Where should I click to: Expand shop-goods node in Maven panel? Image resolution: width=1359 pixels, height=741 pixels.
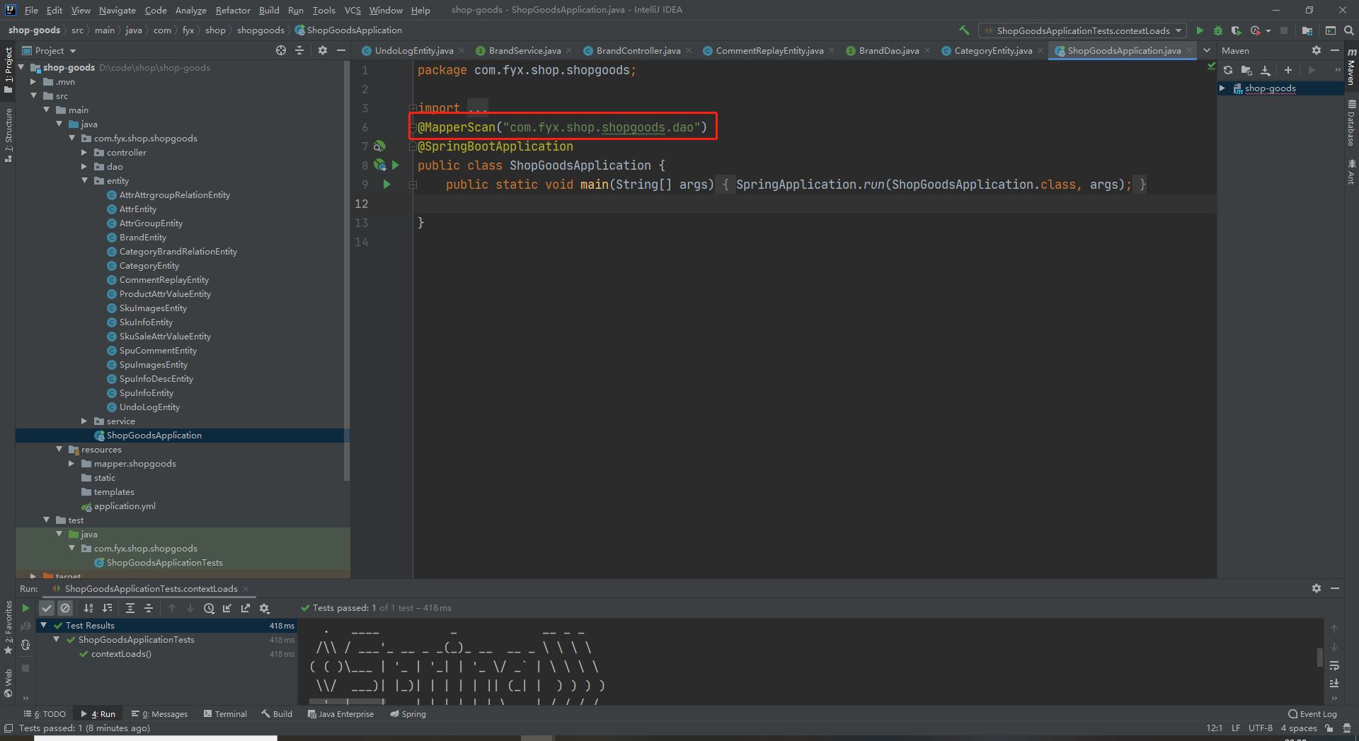pos(1222,88)
